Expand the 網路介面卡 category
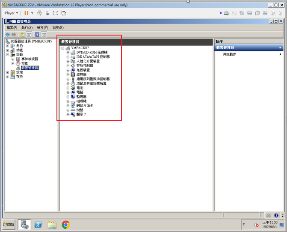The height and width of the screenshot is (232, 287). coord(68,105)
